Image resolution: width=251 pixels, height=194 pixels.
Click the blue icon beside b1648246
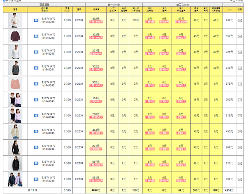pos(36,147)
